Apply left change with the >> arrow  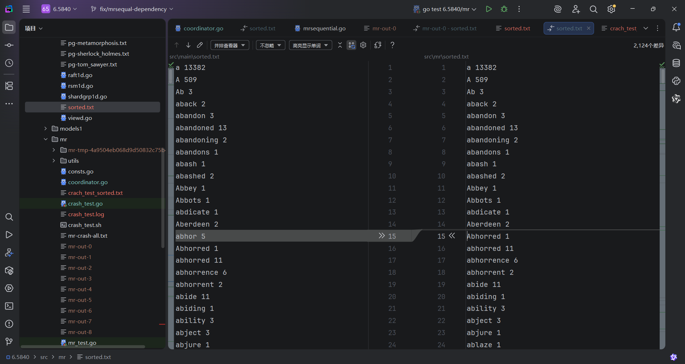pyautogui.click(x=381, y=236)
